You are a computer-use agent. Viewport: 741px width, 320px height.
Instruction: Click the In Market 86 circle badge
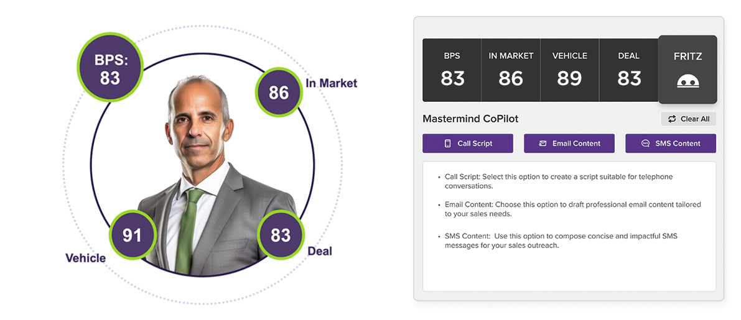coord(279,93)
